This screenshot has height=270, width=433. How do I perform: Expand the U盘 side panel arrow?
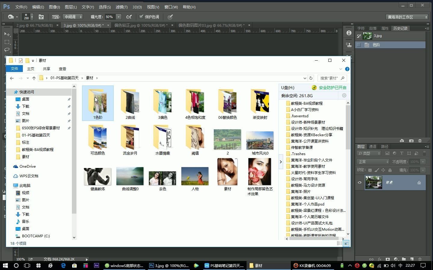281,162
